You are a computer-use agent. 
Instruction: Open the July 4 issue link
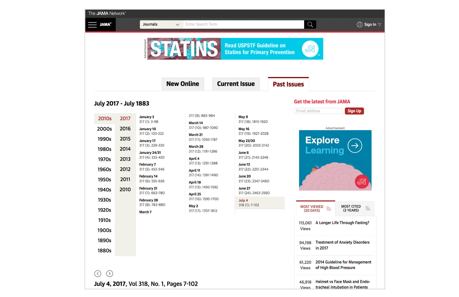click(243, 201)
